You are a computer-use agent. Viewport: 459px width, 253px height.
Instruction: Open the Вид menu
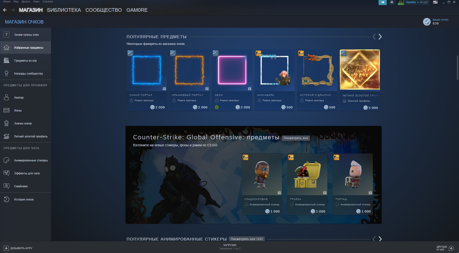[x=16, y=2]
